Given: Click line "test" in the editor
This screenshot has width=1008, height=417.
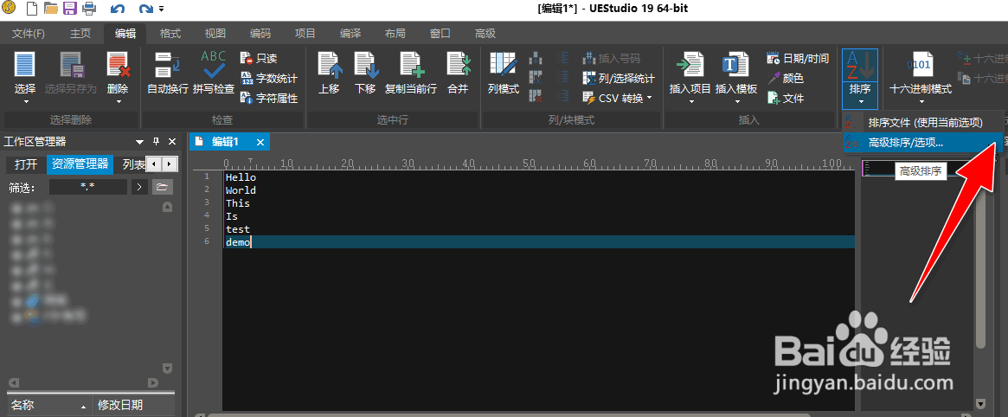Looking at the screenshot, I should point(238,228).
